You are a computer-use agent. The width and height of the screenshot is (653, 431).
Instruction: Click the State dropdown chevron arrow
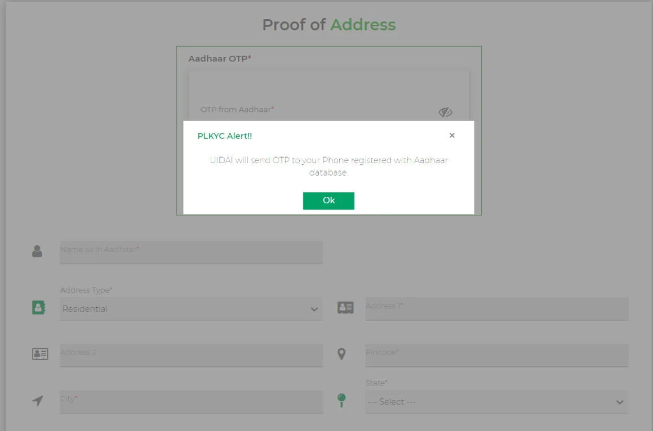pyautogui.click(x=620, y=402)
